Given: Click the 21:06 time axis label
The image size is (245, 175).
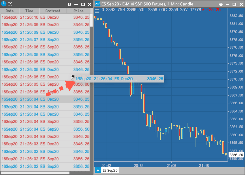Looking at the screenshot, I should coord(171,166).
